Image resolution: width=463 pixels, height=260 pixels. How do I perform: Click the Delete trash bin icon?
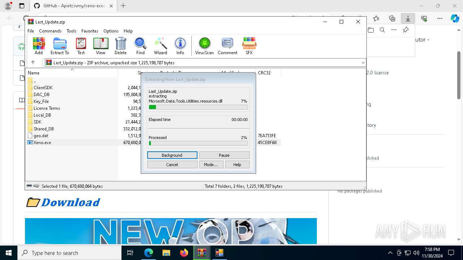(x=120, y=46)
